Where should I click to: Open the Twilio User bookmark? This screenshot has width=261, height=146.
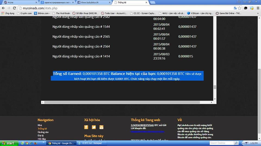click(x=114, y=13)
